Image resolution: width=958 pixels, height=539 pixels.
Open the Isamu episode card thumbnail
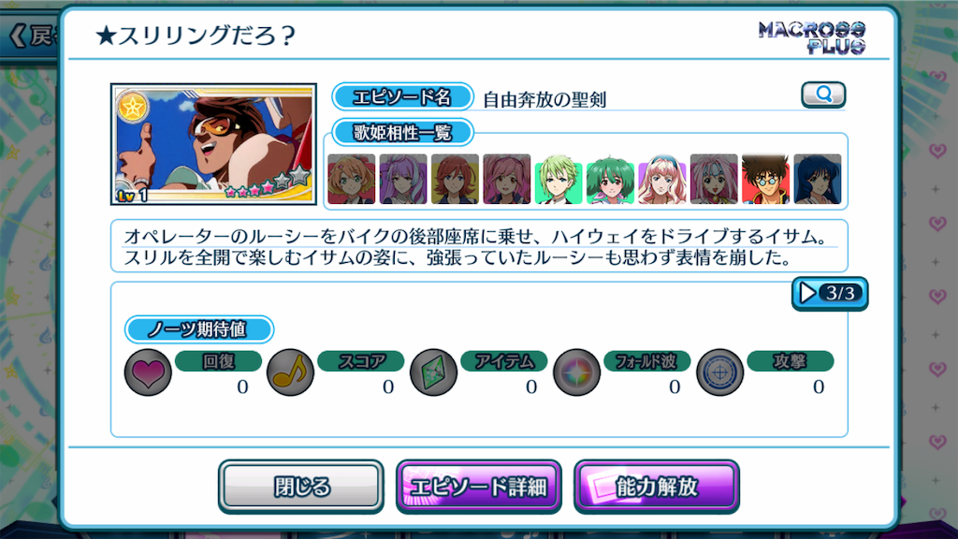213,144
